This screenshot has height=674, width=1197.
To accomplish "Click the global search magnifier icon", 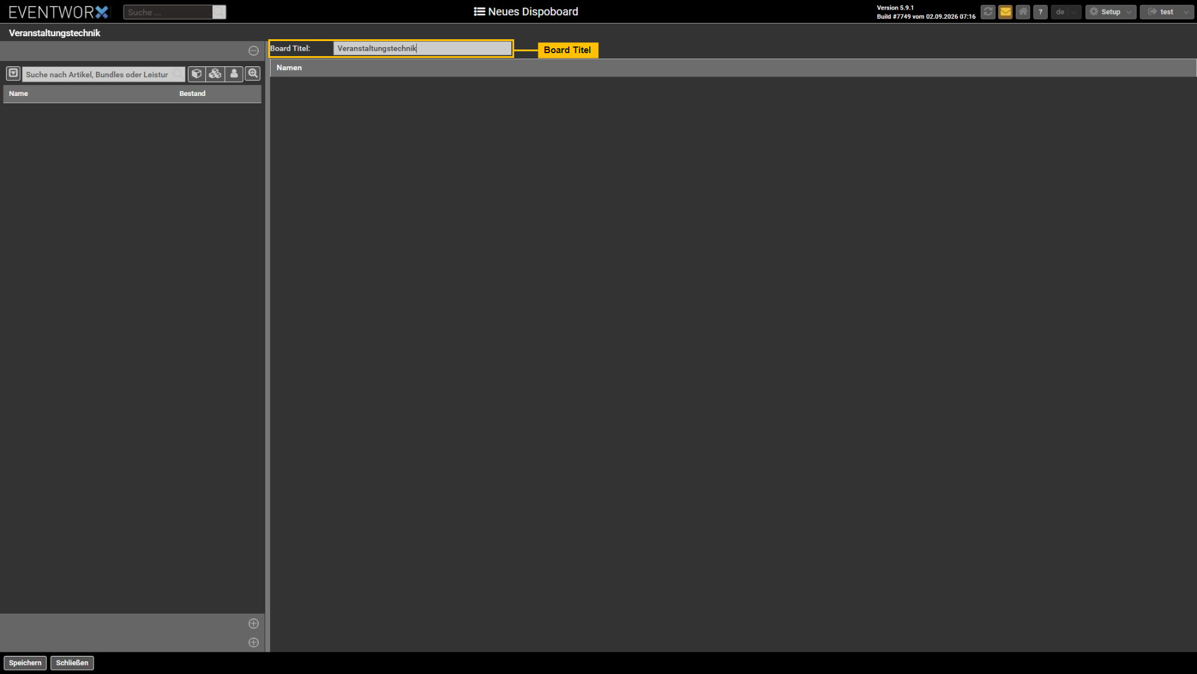I will tap(219, 12).
